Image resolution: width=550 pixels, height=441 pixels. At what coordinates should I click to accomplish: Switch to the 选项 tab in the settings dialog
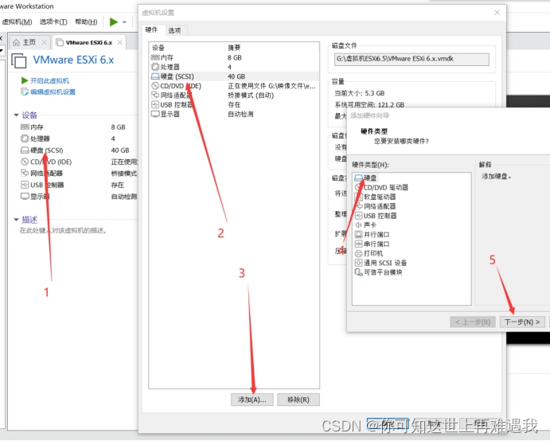coord(174,30)
